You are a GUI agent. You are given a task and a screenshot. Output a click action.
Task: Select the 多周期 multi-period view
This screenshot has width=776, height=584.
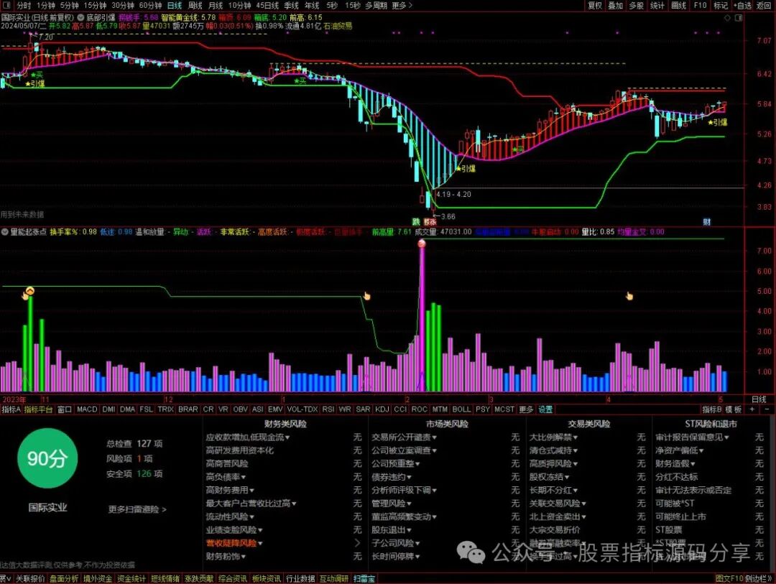click(376, 6)
